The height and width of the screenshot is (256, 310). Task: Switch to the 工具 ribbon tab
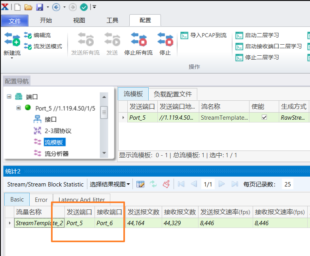112,21
